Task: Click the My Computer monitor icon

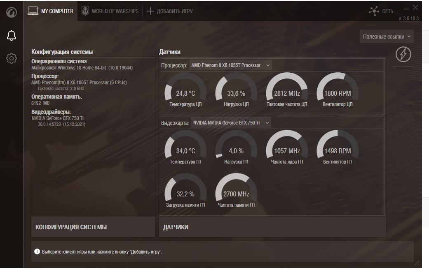Action: [33, 11]
